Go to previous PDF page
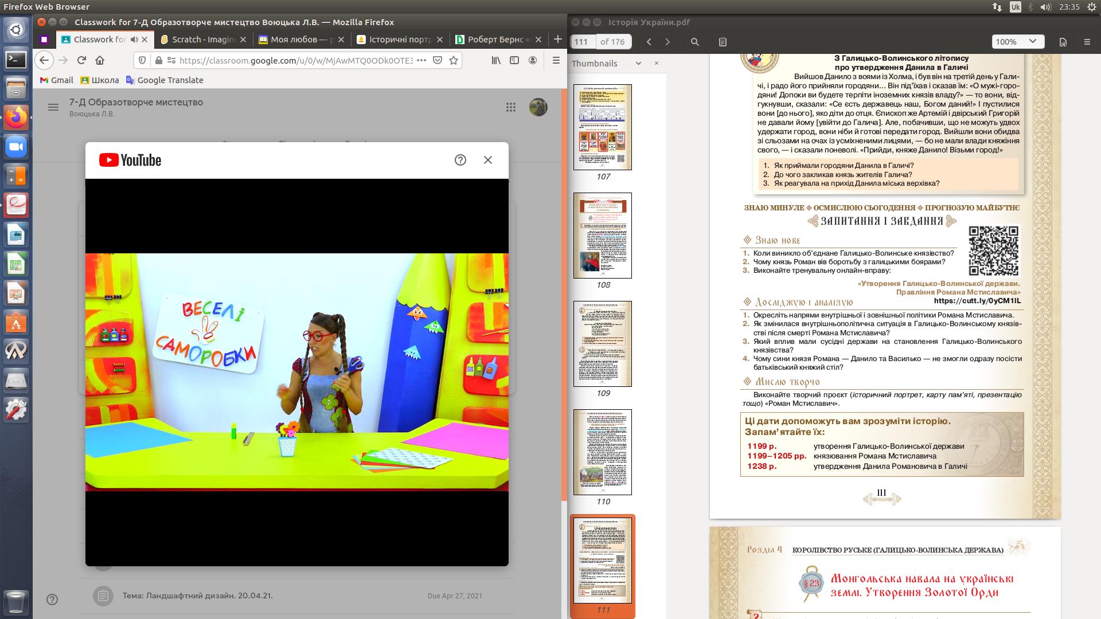 coord(649,42)
